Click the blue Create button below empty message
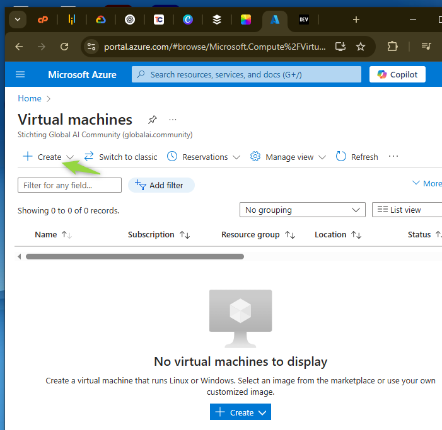Screen dimensions: 442x430 [x=240, y=412]
